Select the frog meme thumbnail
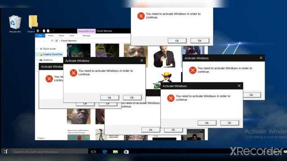The width and height of the screenshot is (287, 161). 107,51
